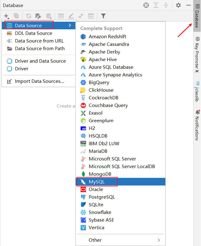Select Driver and Data Source entry
The image size is (201, 246).
click(x=40, y=61)
